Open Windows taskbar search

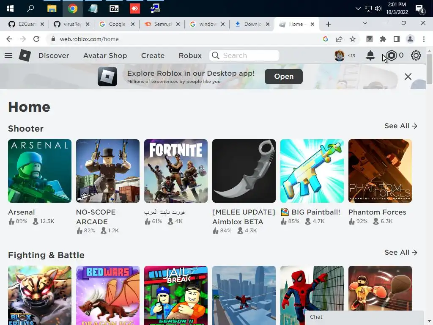pyautogui.click(x=30, y=8)
